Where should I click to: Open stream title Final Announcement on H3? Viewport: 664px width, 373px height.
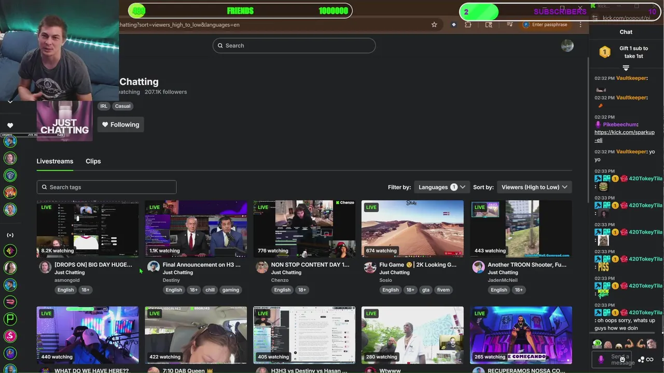pyautogui.click(x=202, y=265)
